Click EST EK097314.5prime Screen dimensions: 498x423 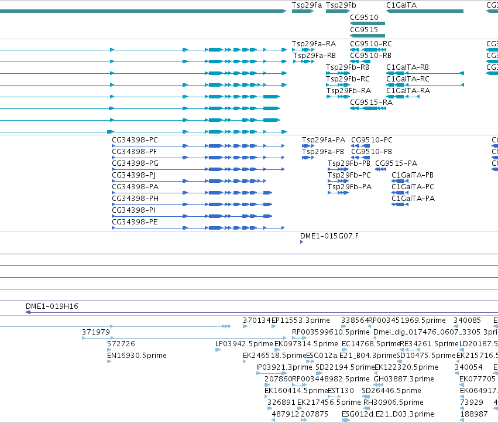pyautogui.click(x=277, y=350)
